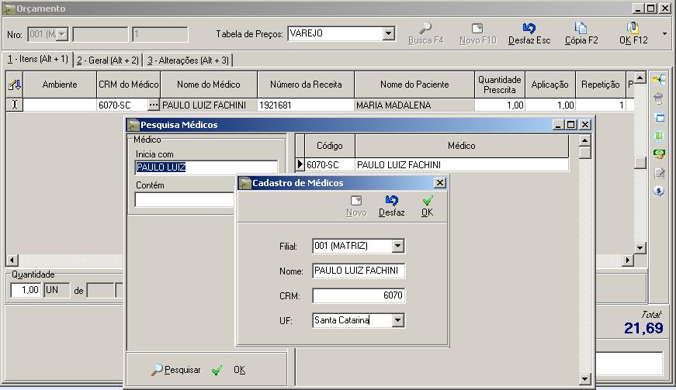Click the Médico column header in results
This screenshot has height=390, width=676.
461,146
